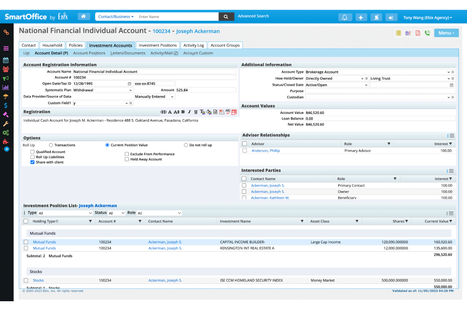Open the red puzzle piece sidebar icon
Screen dimensions: 467x311
6,142
